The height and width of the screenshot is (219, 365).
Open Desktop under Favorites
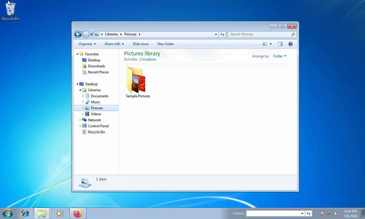[x=94, y=60]
